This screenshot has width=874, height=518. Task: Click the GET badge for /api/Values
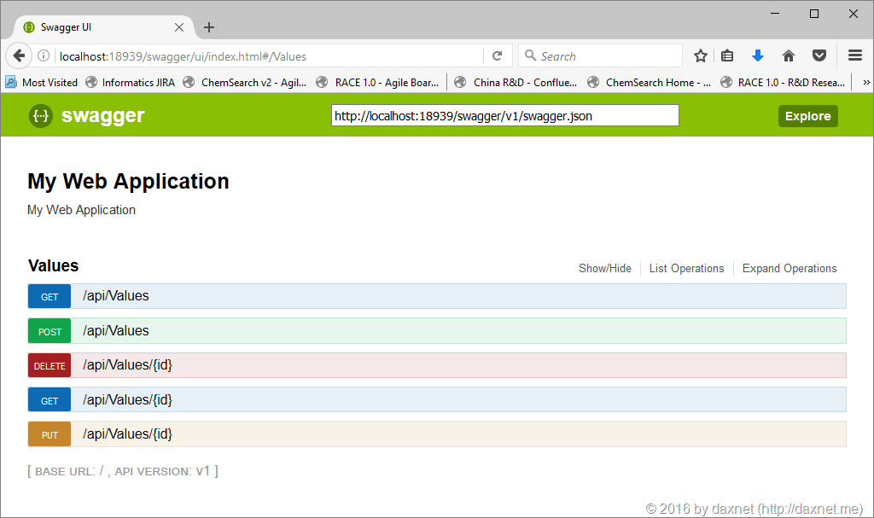(50, 297)
